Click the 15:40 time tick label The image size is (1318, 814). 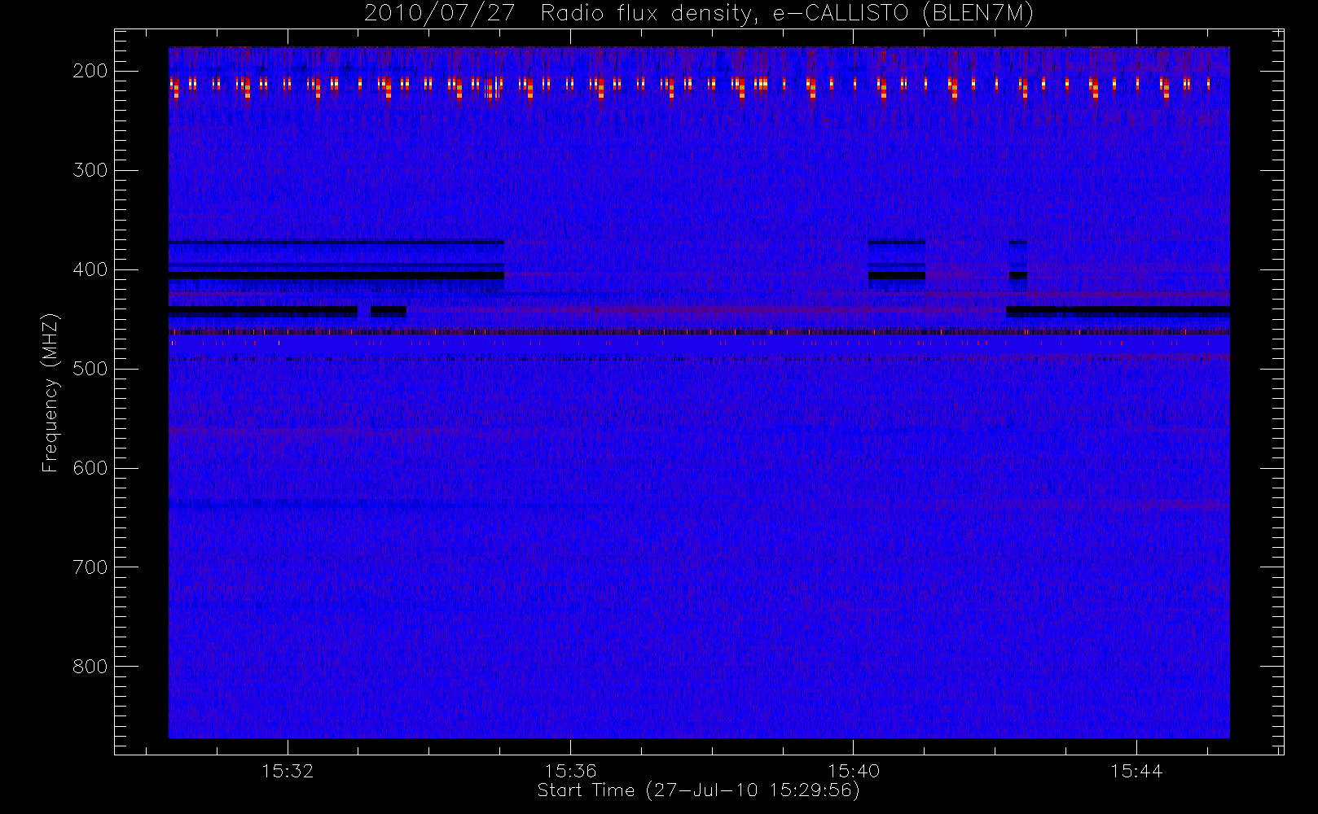853,771
